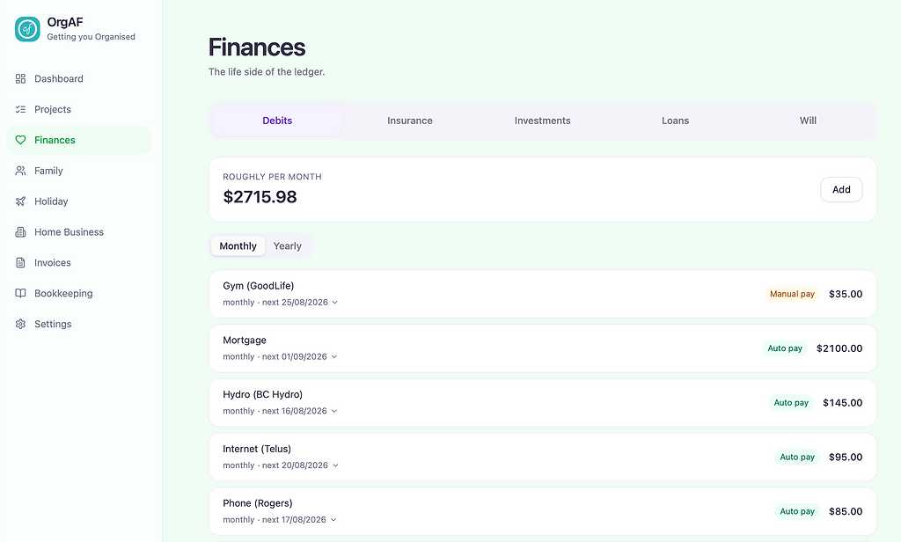Select the Phone (Rogers) title

pyautogui.click(x=258, y=503)
